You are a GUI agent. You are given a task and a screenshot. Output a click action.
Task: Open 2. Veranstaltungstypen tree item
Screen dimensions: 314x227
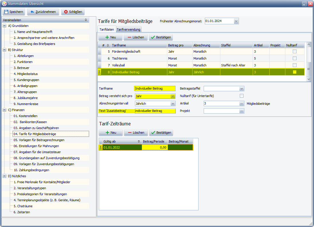pos(30,188)
